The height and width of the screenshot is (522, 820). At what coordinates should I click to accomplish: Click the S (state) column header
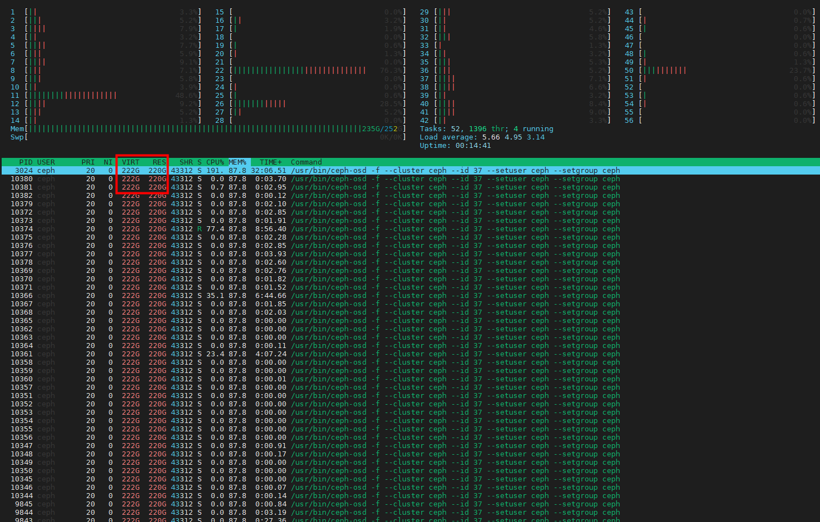[200, 162]
